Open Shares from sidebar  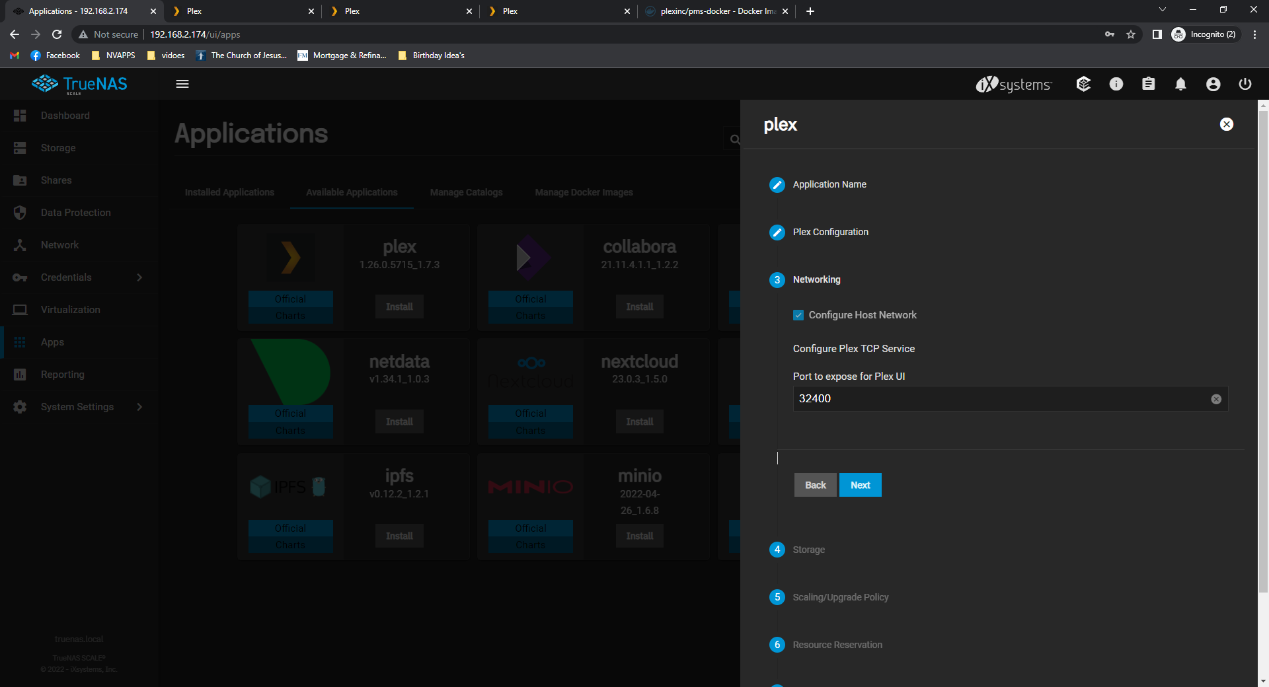[79, 180]
